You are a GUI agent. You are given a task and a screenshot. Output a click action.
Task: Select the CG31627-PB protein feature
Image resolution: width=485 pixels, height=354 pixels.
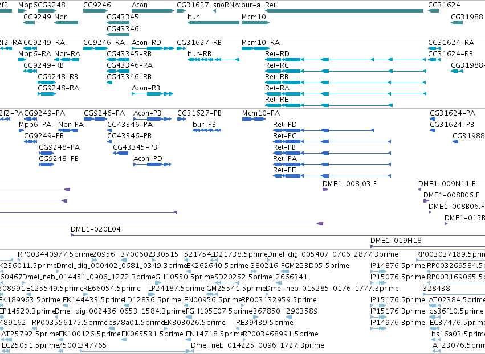click(182, 119)
